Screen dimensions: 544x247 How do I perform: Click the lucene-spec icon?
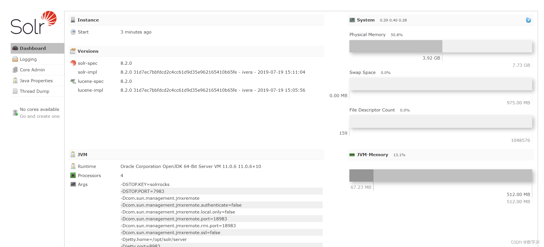73,81
